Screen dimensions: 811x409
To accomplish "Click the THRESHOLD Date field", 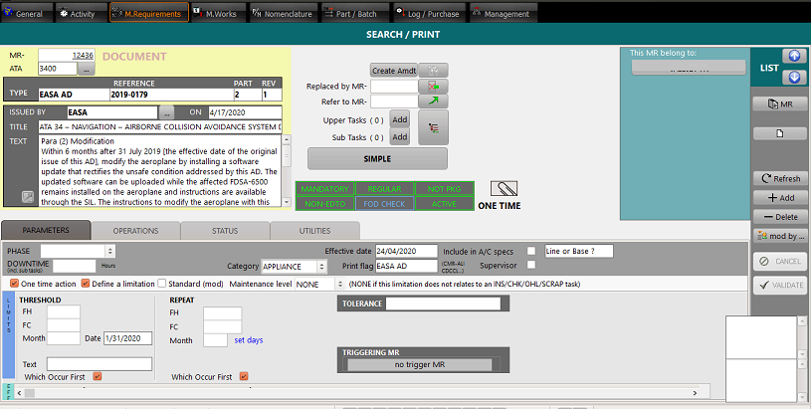I will pos(127,338).
